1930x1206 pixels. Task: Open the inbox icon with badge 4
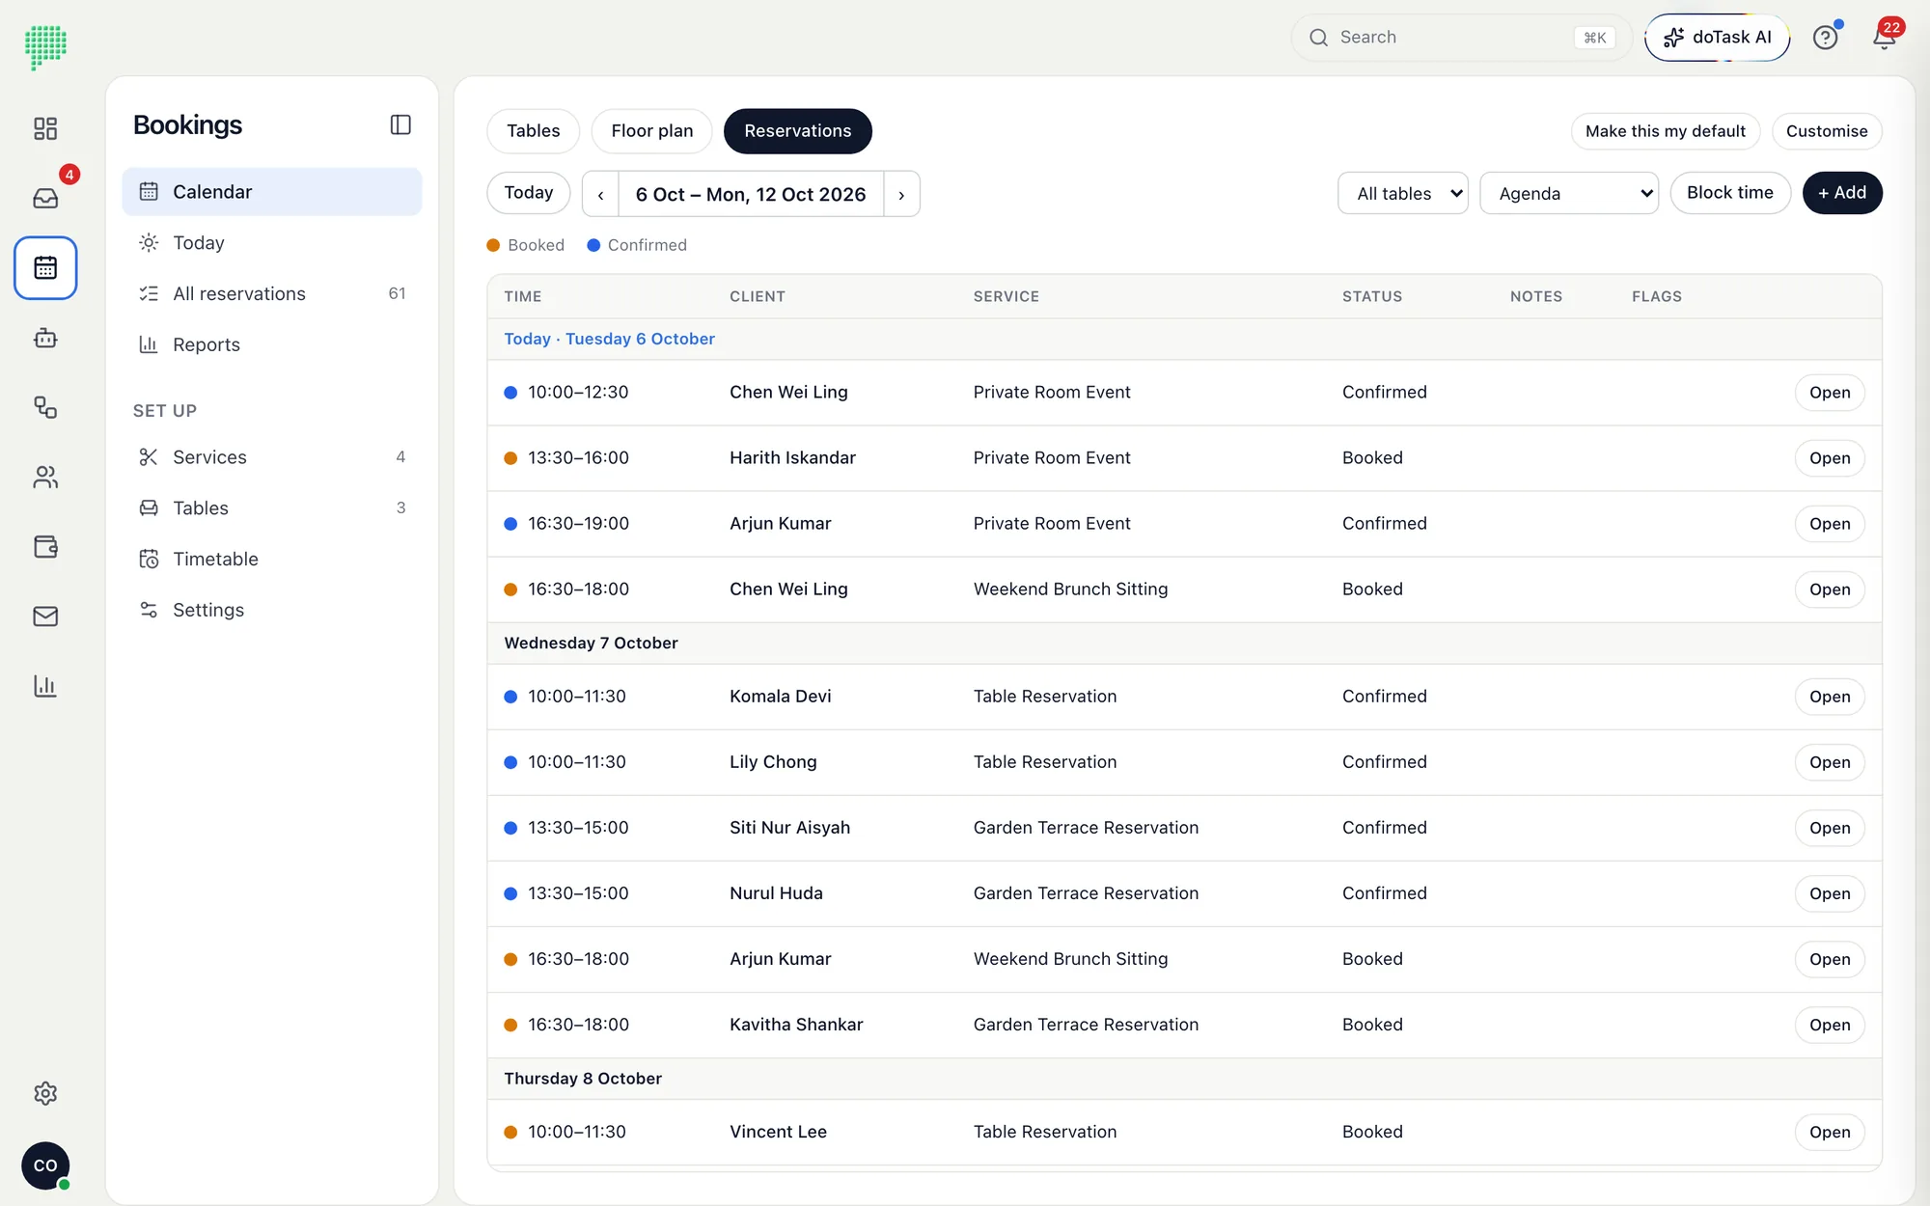coord(45,198)
